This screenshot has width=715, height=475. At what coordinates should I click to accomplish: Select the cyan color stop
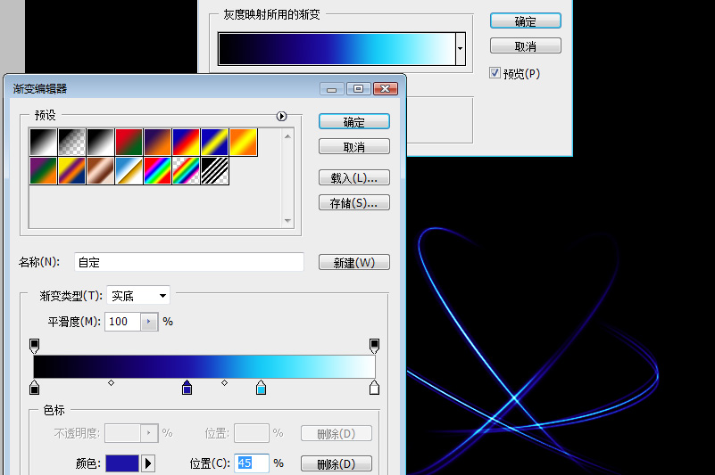[x=261, y=388]
